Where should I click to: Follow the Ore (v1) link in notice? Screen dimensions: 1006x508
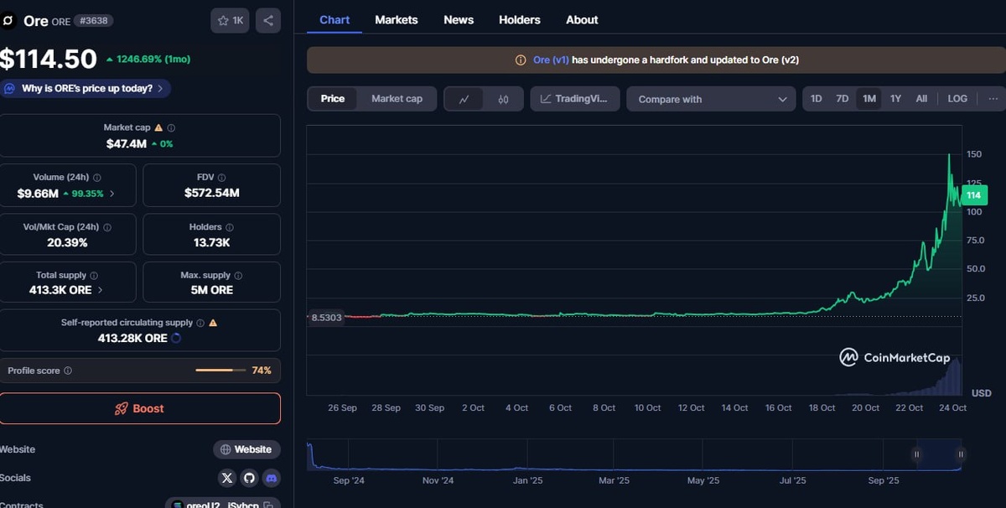pos(551,60)
